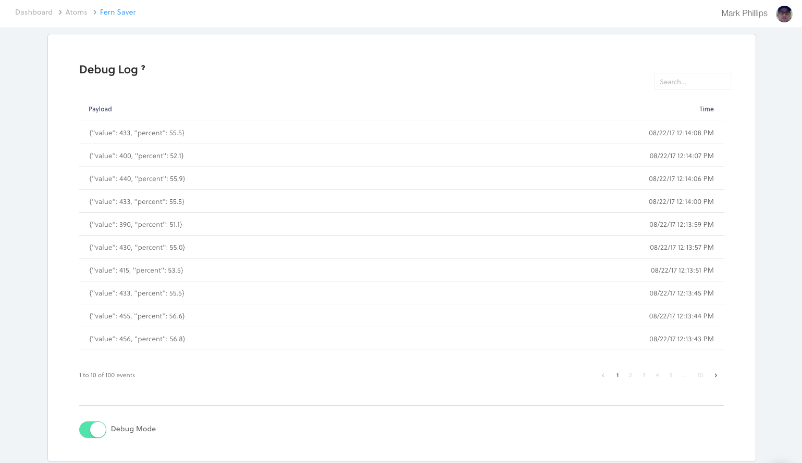This screenshot has width=802, height=463.
Task: Jump to last page 10
Action: pos(700,376)
